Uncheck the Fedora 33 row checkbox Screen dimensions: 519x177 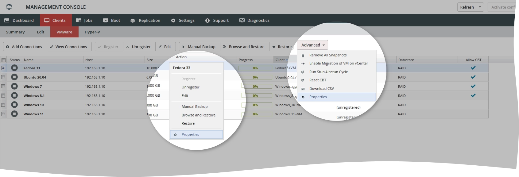3,68
